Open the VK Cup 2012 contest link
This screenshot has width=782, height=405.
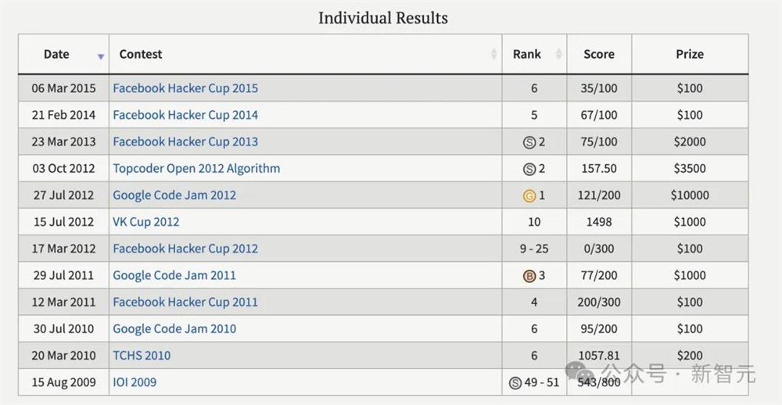click(146, 221)
